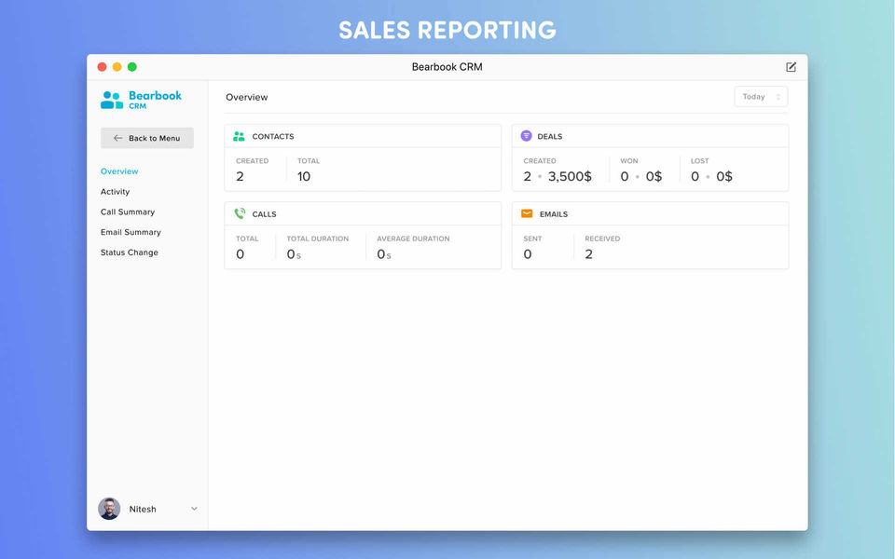Go to Call Summary
Image resolution: width=895 pixels, height=559 pixels.
tap(128, 211)
